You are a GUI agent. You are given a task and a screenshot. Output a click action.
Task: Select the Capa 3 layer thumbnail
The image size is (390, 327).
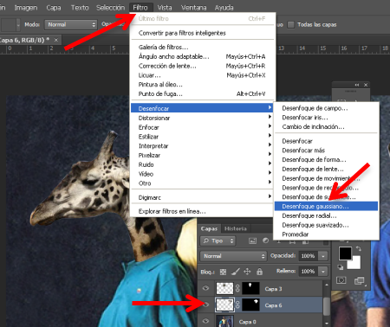[224, 288]
